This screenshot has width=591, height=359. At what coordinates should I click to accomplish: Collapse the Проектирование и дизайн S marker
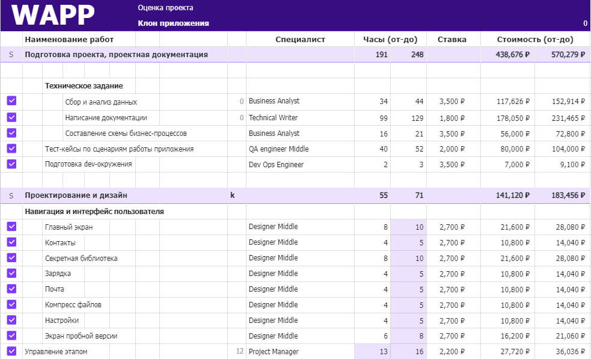(x=11, y=195)
